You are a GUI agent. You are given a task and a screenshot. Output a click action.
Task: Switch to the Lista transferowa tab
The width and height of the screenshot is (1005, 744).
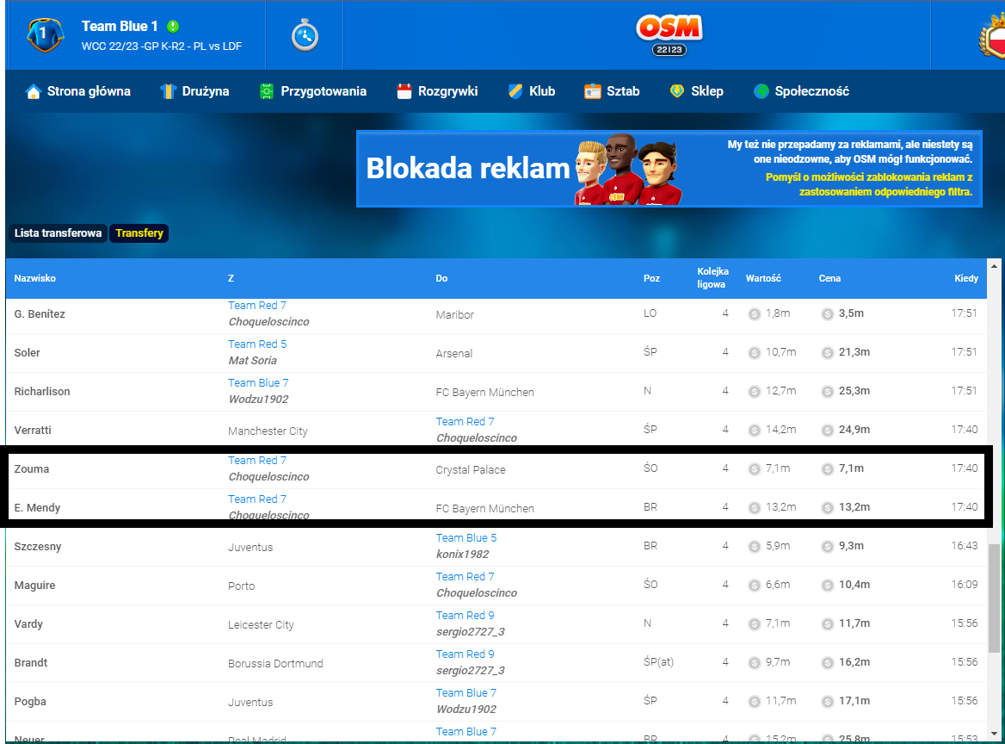[58, 233]
